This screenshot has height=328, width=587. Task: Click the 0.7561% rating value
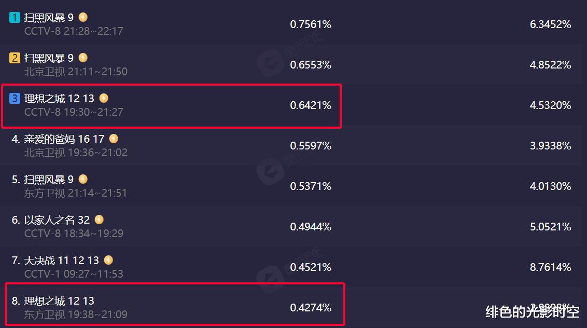point(311,24)
